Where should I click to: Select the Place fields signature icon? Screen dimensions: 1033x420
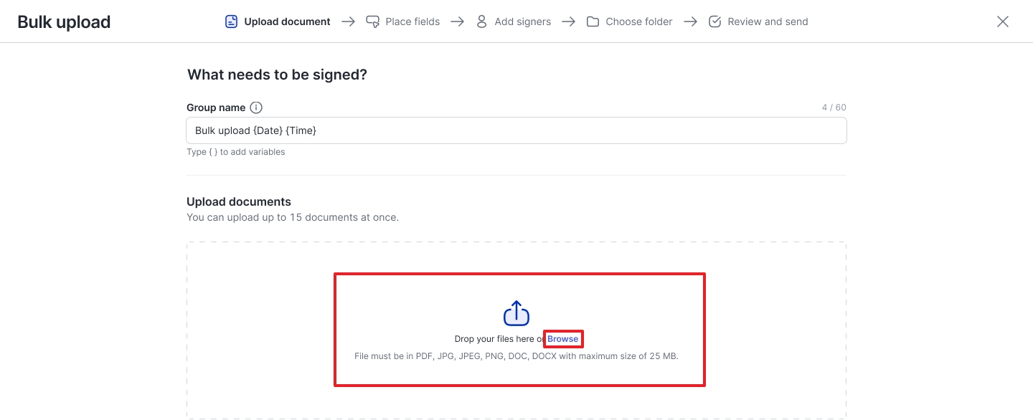pyautogui.click(x=372, y=22)
